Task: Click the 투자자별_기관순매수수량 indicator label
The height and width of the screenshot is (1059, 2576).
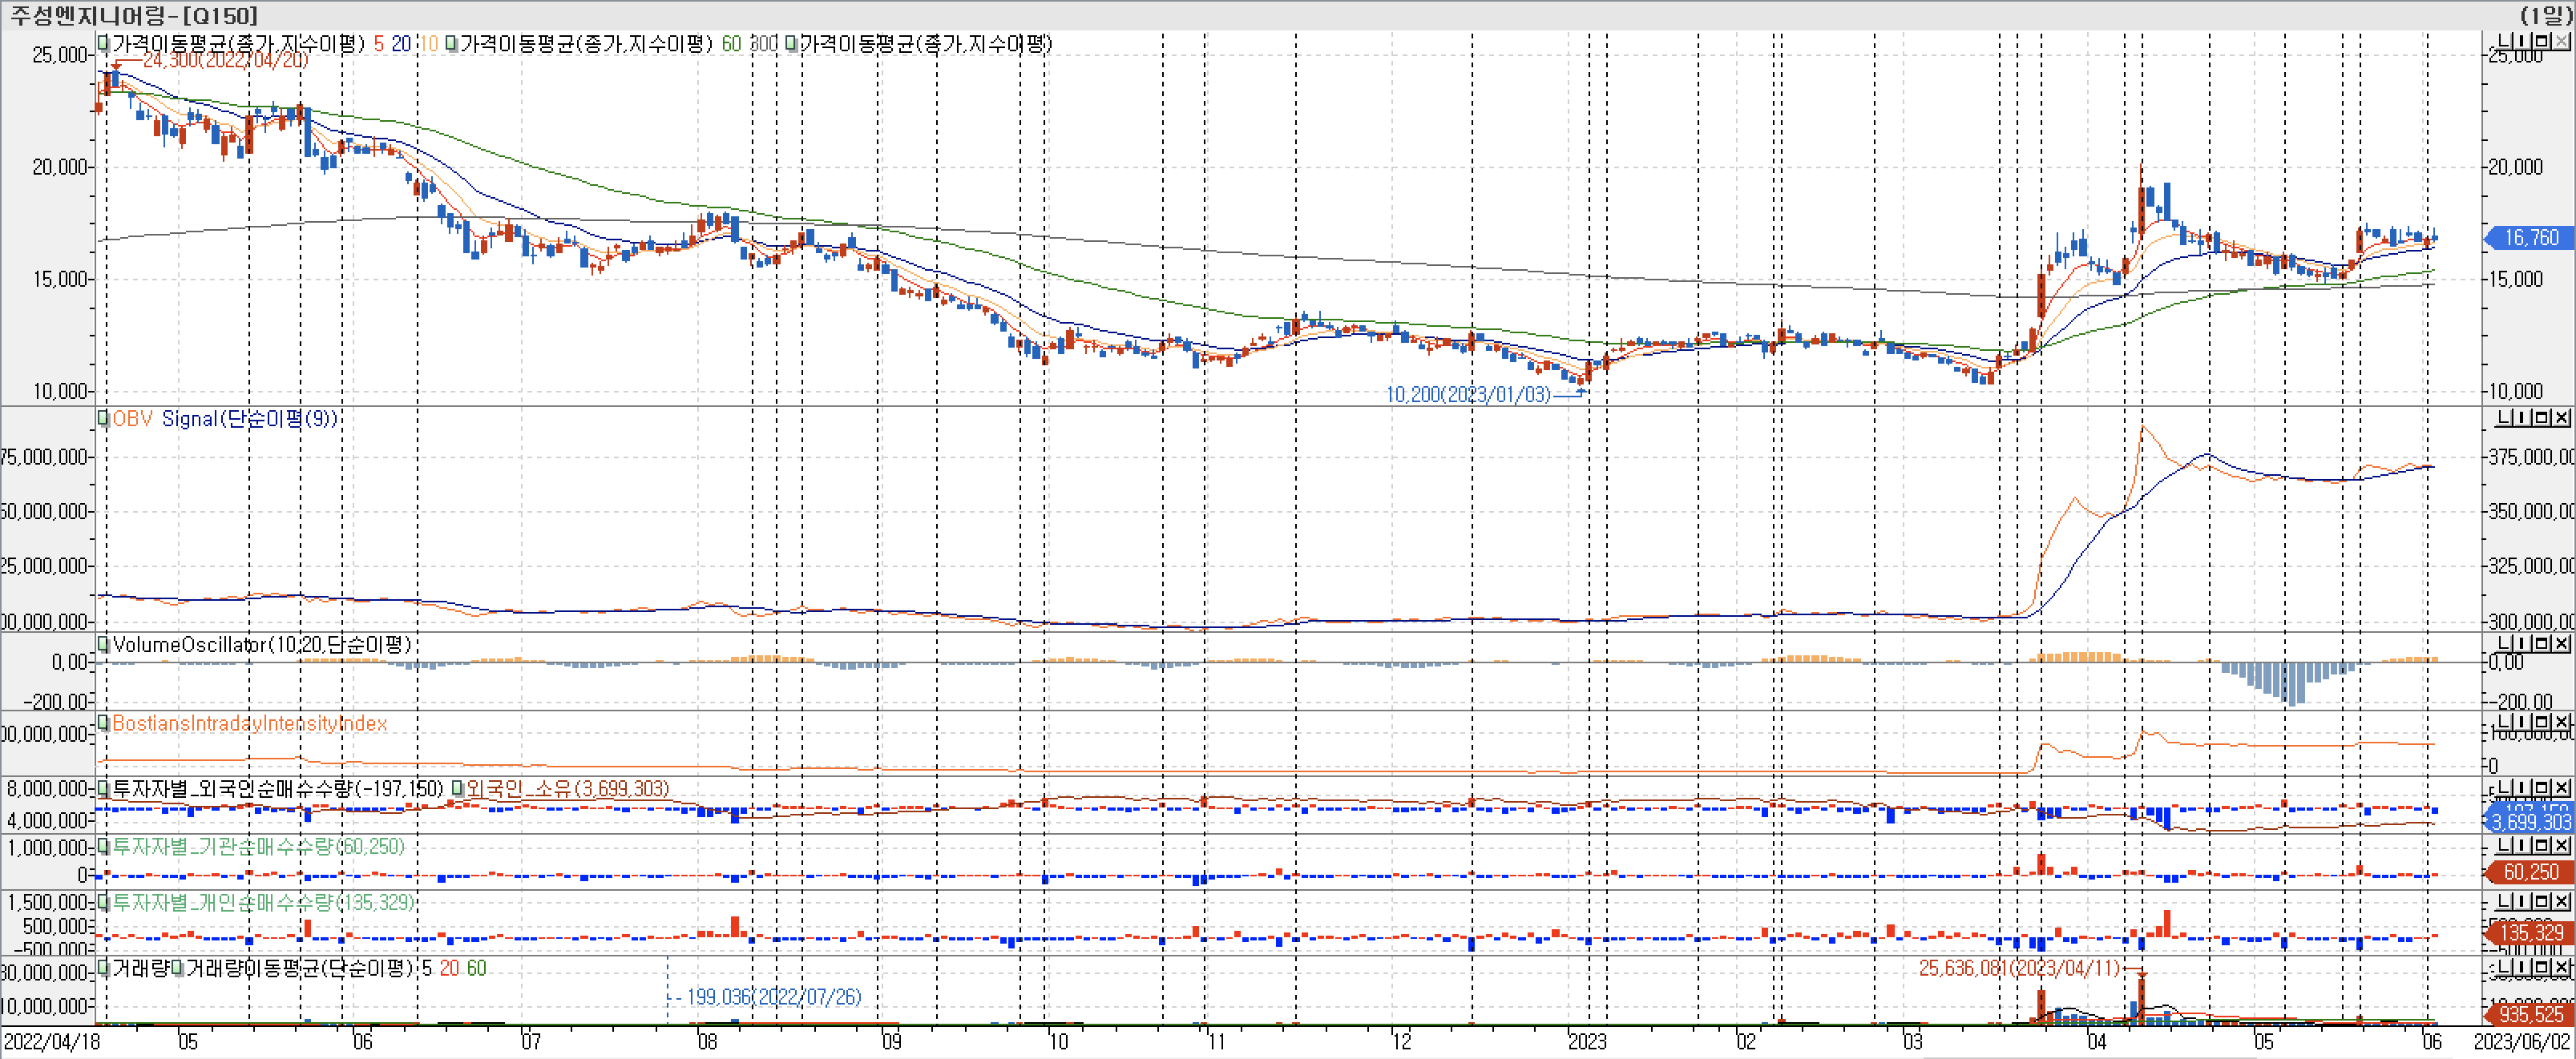Action: click(x=257, y=846)
